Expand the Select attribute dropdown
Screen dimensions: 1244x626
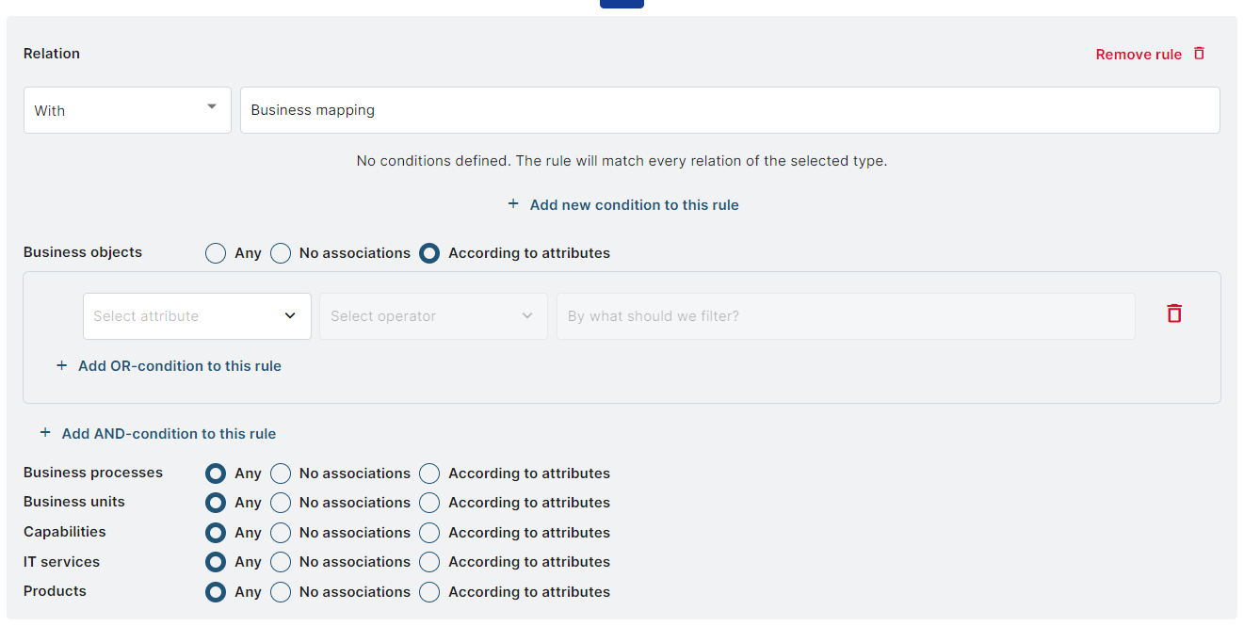[197, 316]
